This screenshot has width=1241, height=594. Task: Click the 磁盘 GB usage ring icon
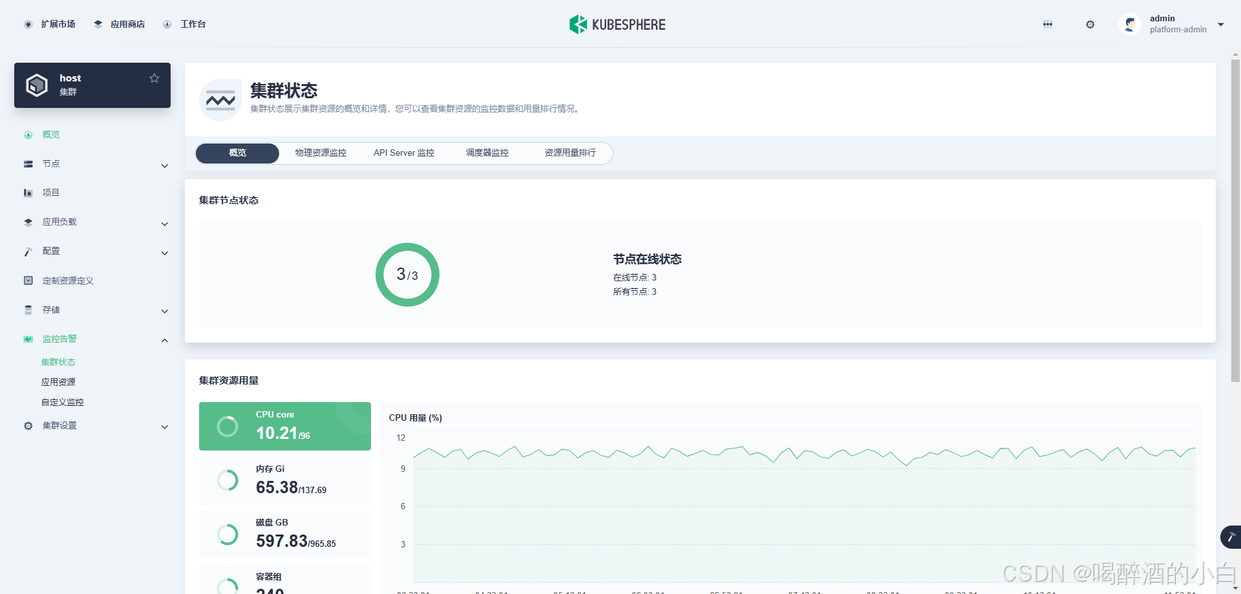point(228,535)
